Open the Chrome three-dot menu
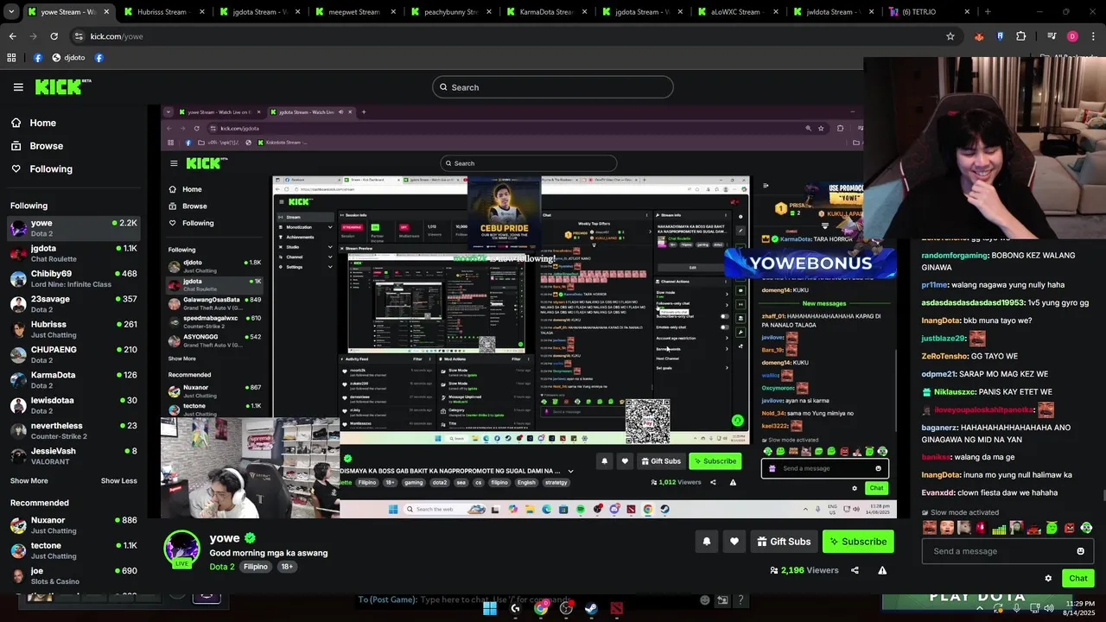Viewport: 1106px width, 622px height. (x=1094, y=36)
